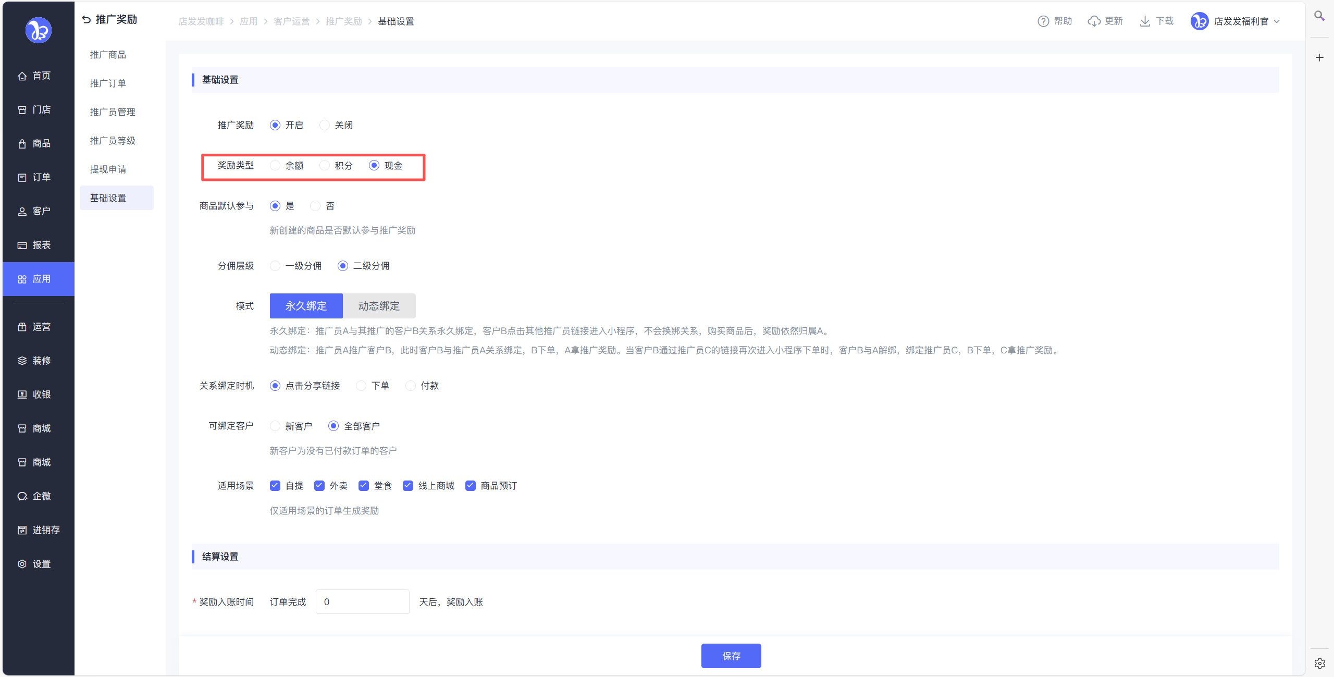
Task: Select the 余额 reward type radio
Action: tap(275, 166)
